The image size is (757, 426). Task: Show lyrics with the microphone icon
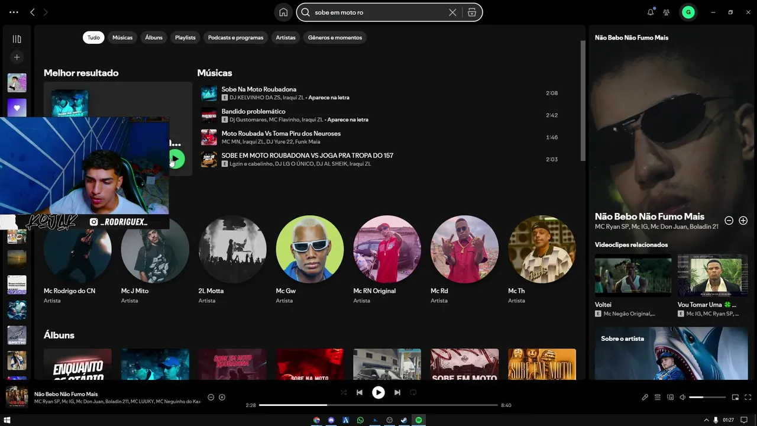(x=645, y=397)
